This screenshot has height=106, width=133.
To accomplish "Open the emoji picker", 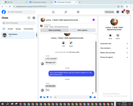I will pos(90,97).
